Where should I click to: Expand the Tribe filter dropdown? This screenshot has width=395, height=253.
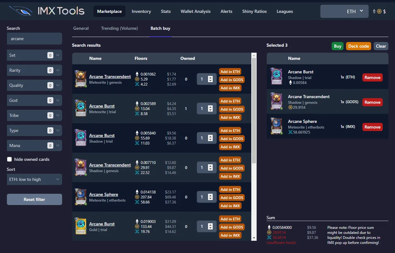tap(35, 115)
